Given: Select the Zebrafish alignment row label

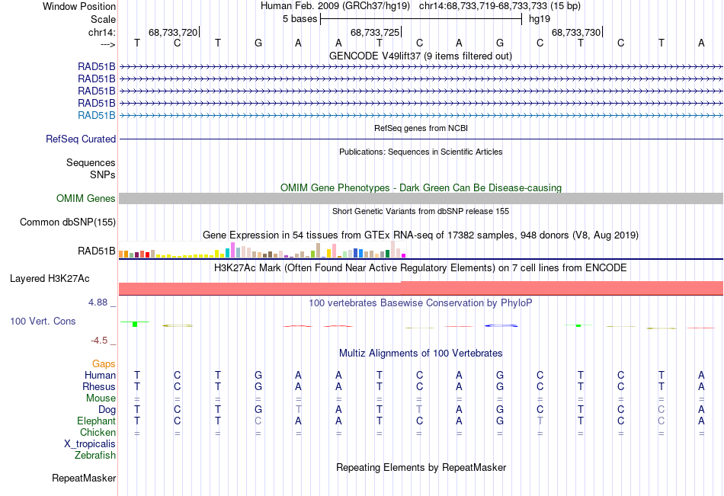Looking at the screenshot, I should [95, 456].
